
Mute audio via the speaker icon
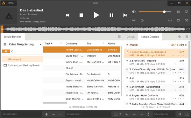coord(134,12)
